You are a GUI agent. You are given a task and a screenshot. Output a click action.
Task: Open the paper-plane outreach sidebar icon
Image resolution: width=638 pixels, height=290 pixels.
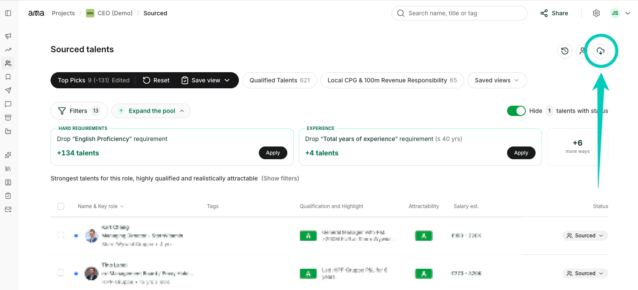[x=8, y=90]
